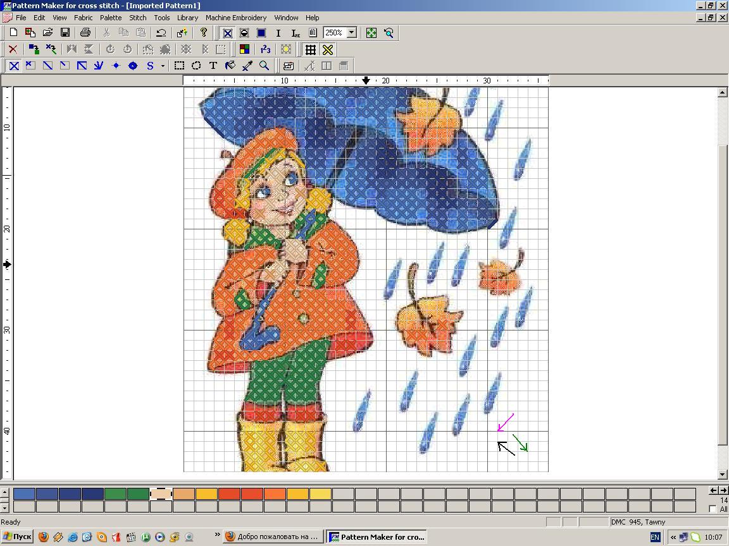
Task: Select the rectangular marquee selection tool
Action: pyautogui.click(x=179, y=66)
